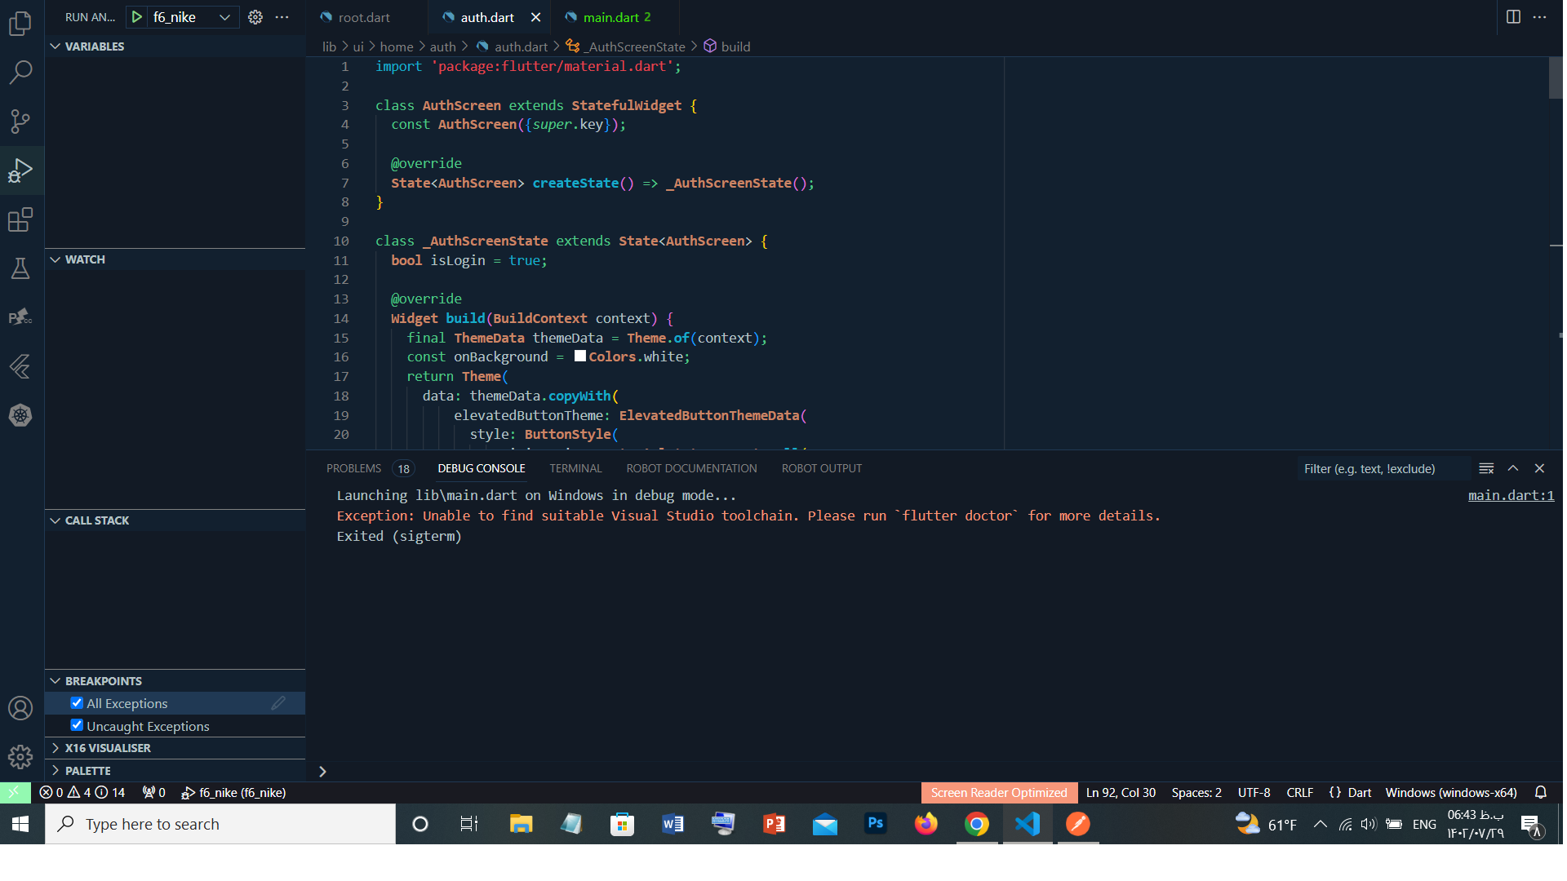Edit condition for All Exceptions breakpoint

278,703
